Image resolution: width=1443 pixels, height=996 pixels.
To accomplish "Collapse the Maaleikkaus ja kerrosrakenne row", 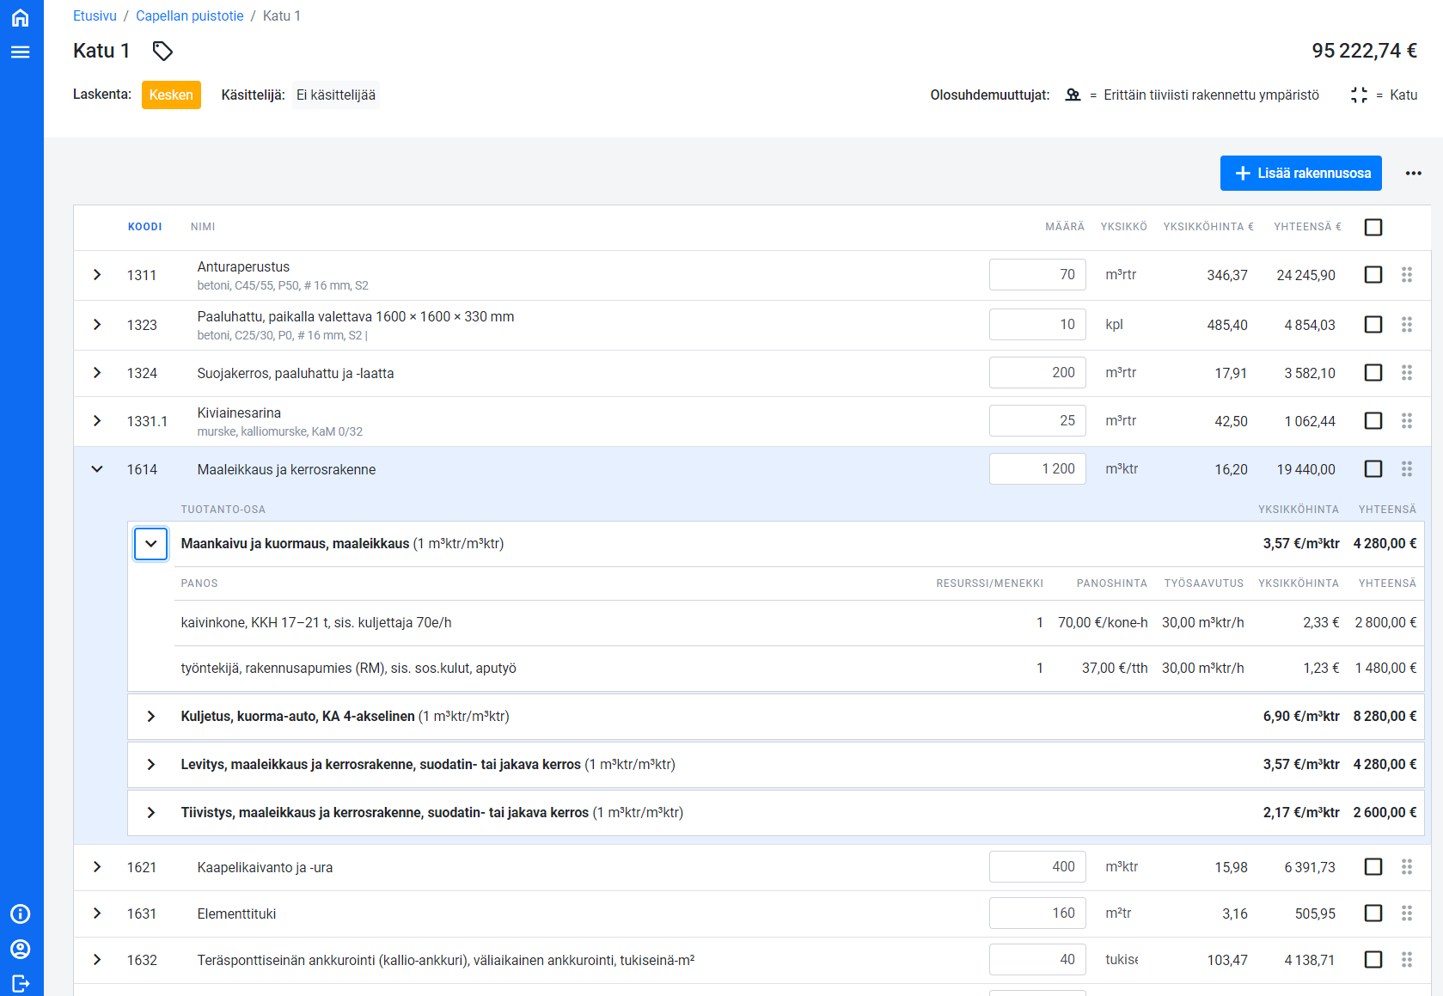I will (x=97, y=469).
